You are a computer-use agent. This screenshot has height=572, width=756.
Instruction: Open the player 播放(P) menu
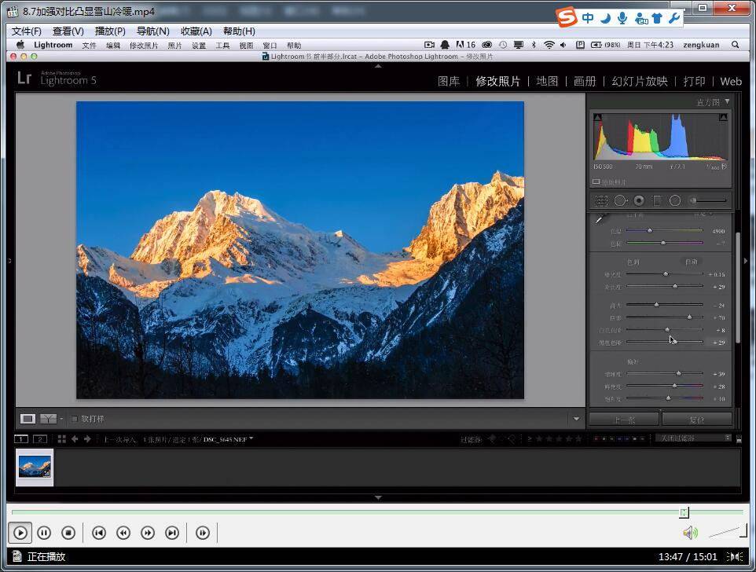point(110,31)
